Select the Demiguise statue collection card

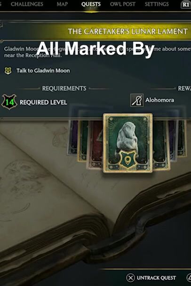tap(127, 143)
